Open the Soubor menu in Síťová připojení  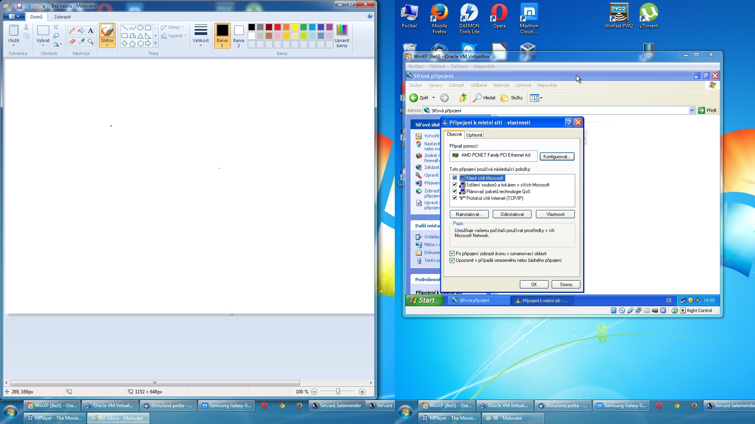[x=415, y=85]
